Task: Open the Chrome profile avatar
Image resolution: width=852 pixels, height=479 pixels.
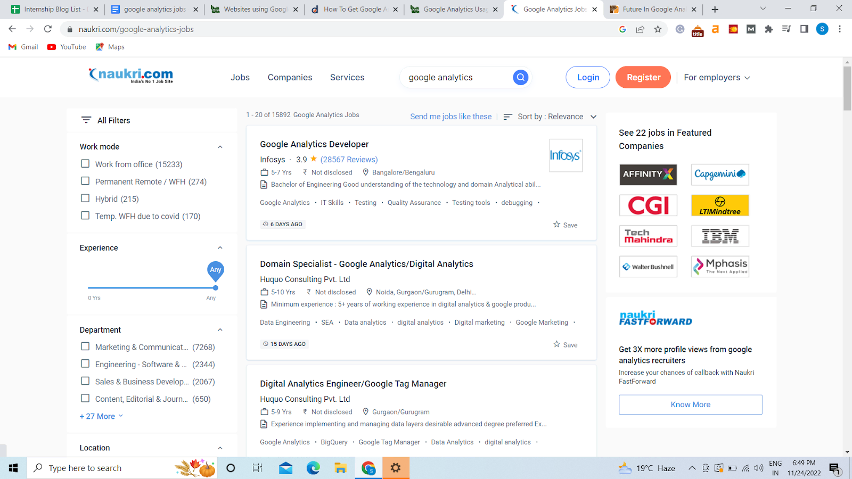Action: click(x=822, y=29)
